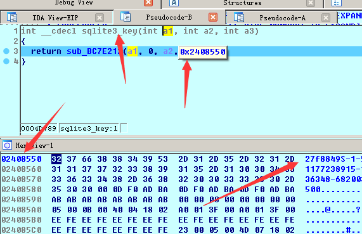362x234 pixels.
Task: Click ASCII text 500 in hex view
Action: point(313,190)
